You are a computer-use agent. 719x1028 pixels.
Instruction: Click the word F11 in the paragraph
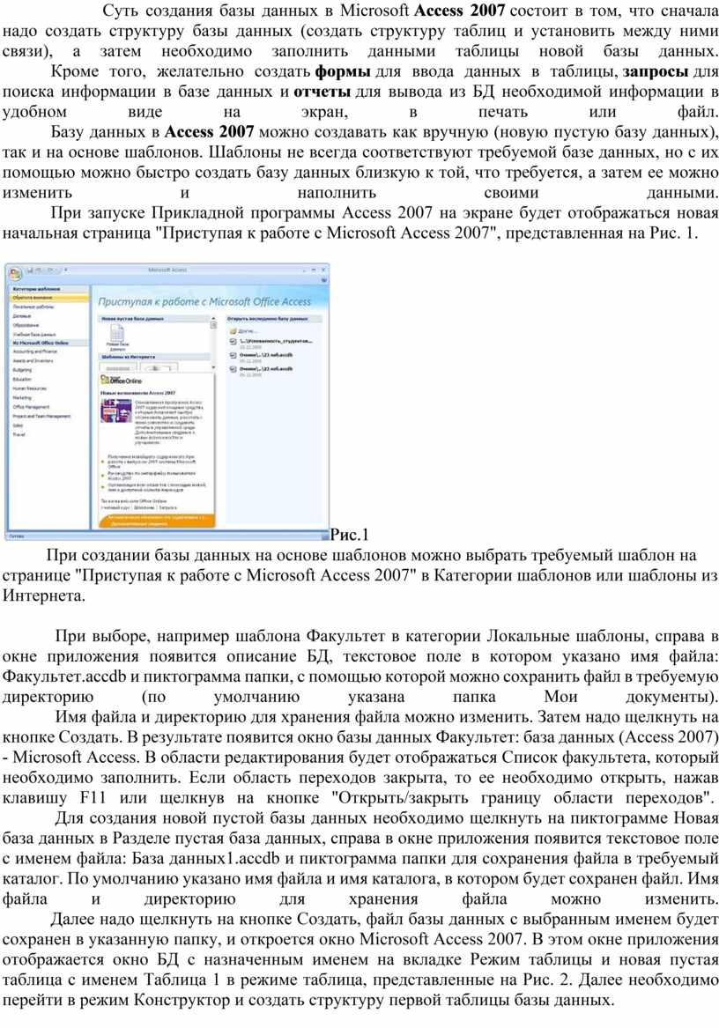click(93, 797)
